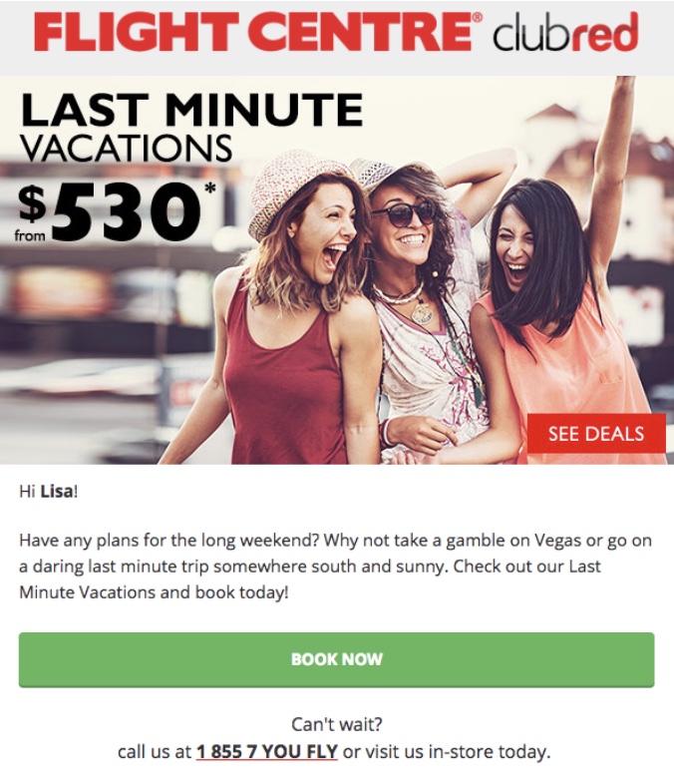
Task: Click the green Book Now button
Action: point(337,659)
